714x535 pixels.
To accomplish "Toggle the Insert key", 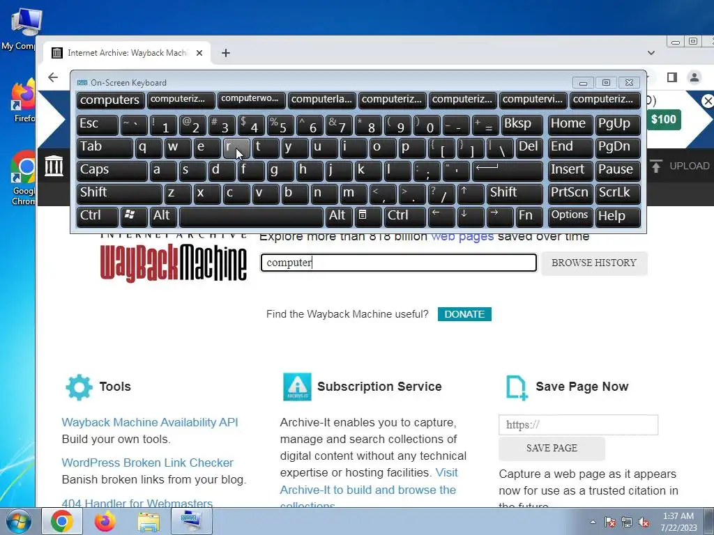I will pos(570,171).
